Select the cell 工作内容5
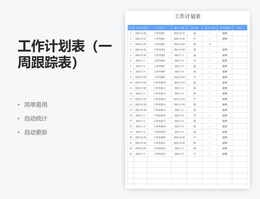Screen dimensions: 260x199 160,55
